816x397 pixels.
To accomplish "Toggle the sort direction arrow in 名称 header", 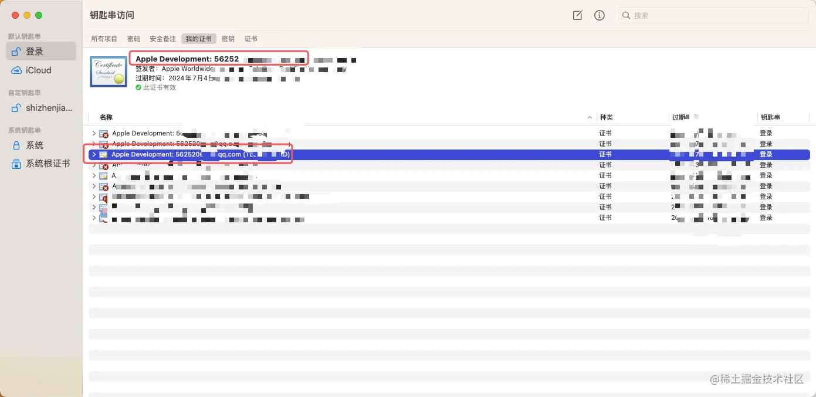I will tap(590, 117).
